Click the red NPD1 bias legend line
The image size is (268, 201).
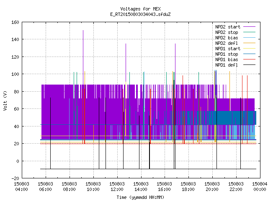(x=249, y=59)
